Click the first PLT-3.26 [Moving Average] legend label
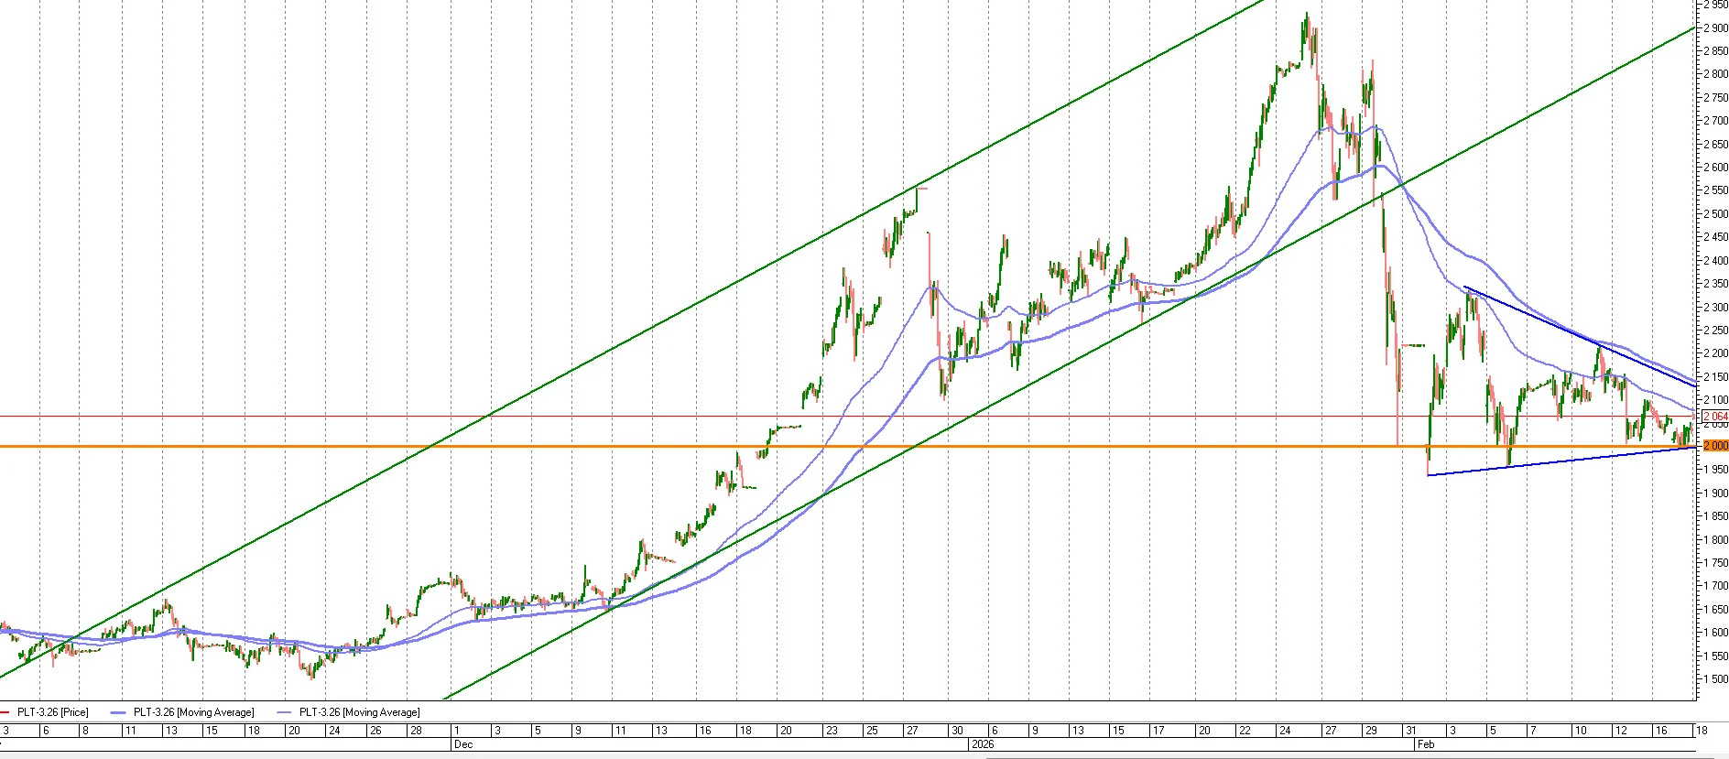This screenshot has width=1729, height=759. point(193,712)
